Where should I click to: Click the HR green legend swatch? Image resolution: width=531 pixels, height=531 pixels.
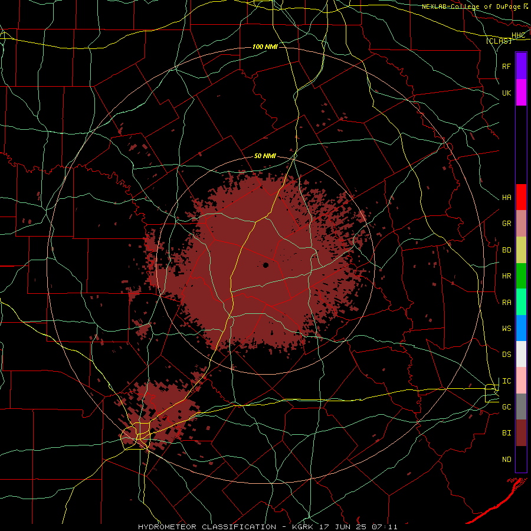tap(521, 276)
